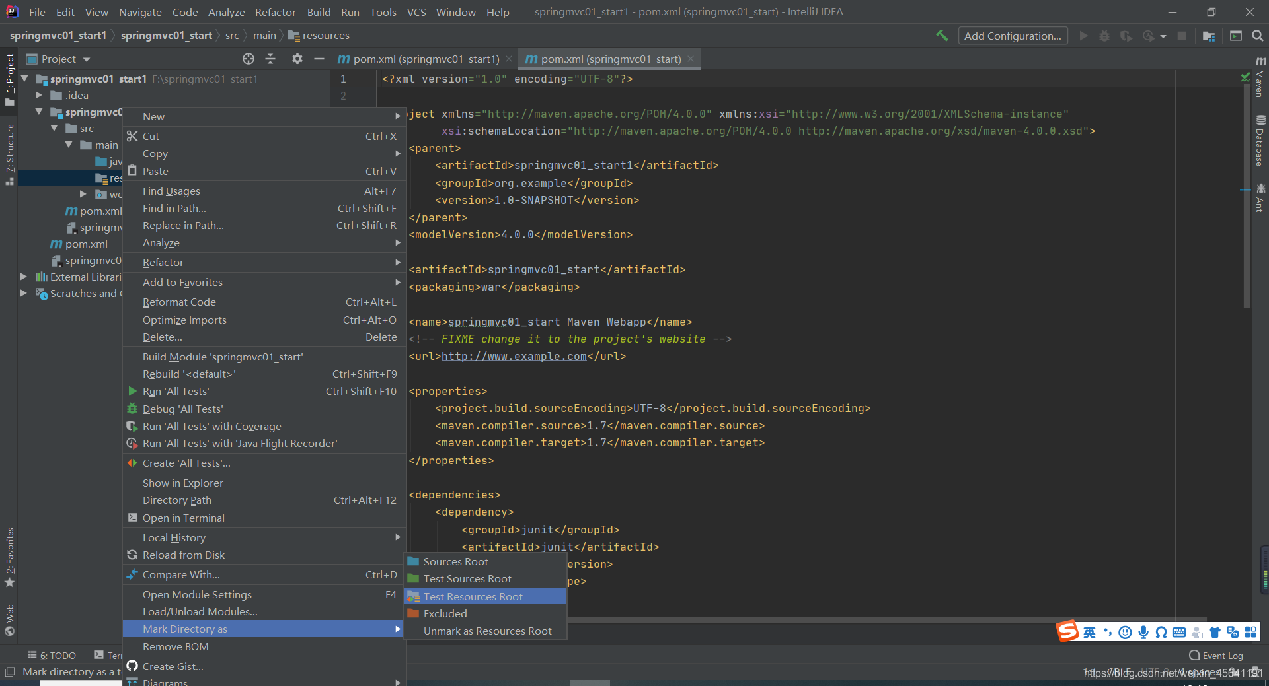Open Project panel settings gear

tap(297, 59)
